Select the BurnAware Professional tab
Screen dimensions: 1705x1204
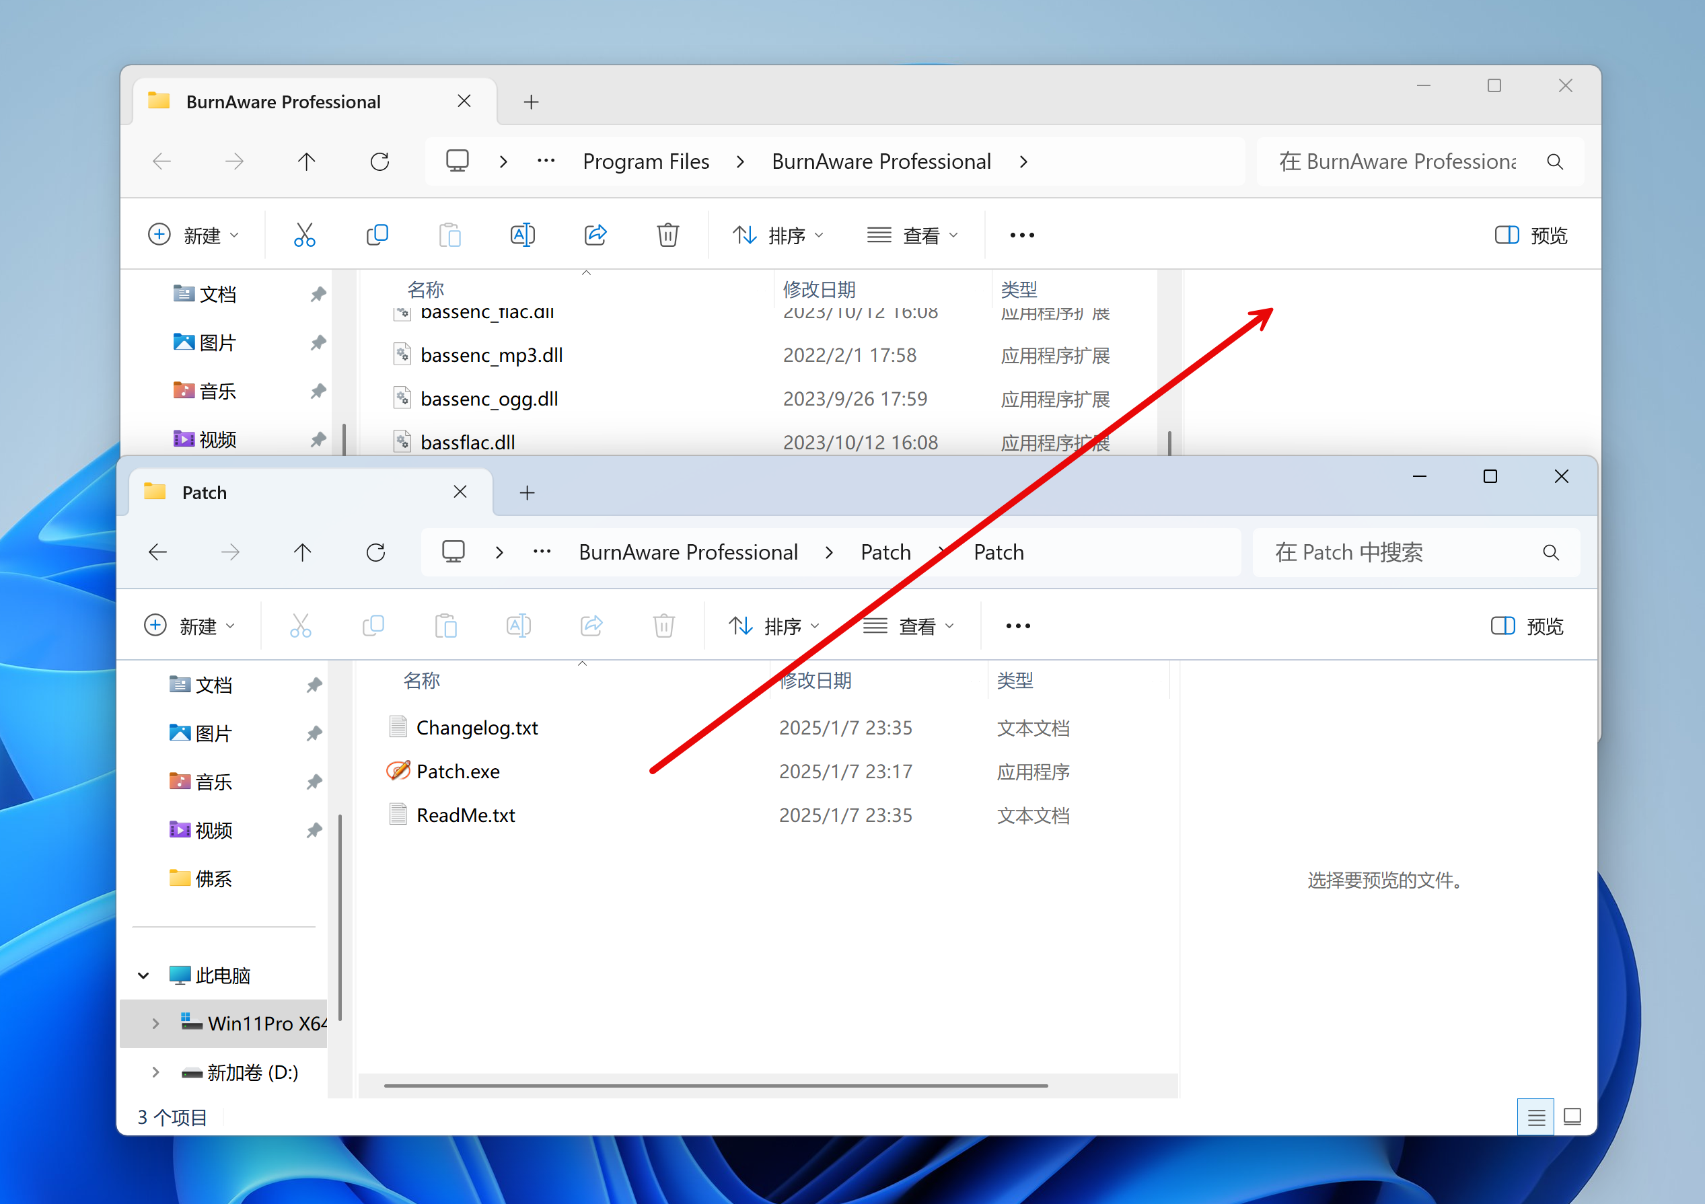283,102
